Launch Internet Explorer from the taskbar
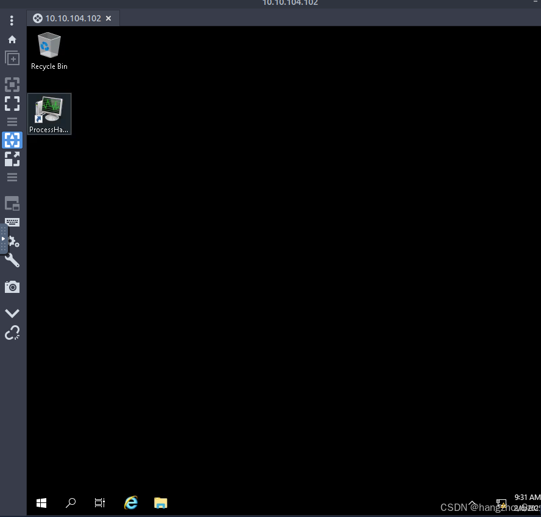Screen dimensions: 541x517 131,503
